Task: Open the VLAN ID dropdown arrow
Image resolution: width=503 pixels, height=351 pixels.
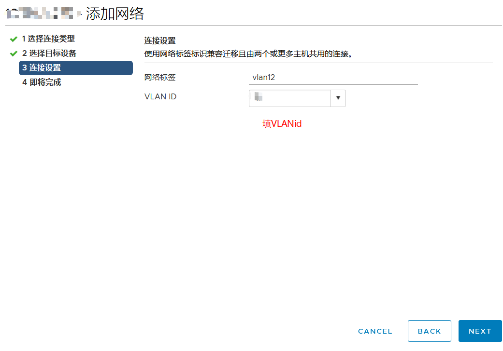Action: click(338, 98)
